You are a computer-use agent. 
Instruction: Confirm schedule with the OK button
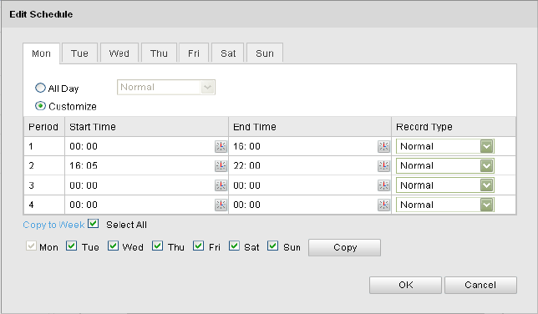405,285
